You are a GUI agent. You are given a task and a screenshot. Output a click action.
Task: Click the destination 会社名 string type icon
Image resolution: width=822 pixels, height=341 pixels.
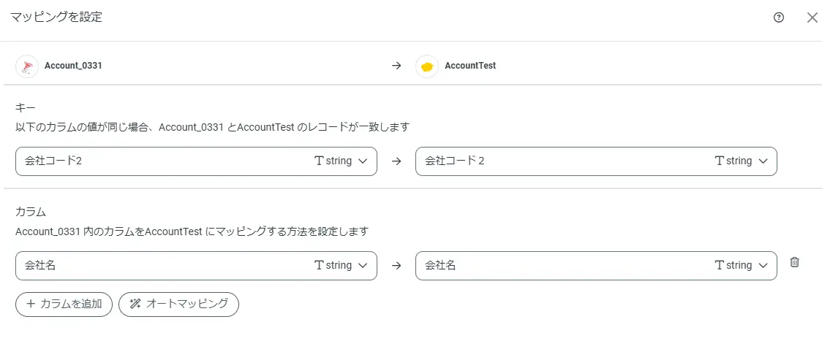(x=719, y=266)
